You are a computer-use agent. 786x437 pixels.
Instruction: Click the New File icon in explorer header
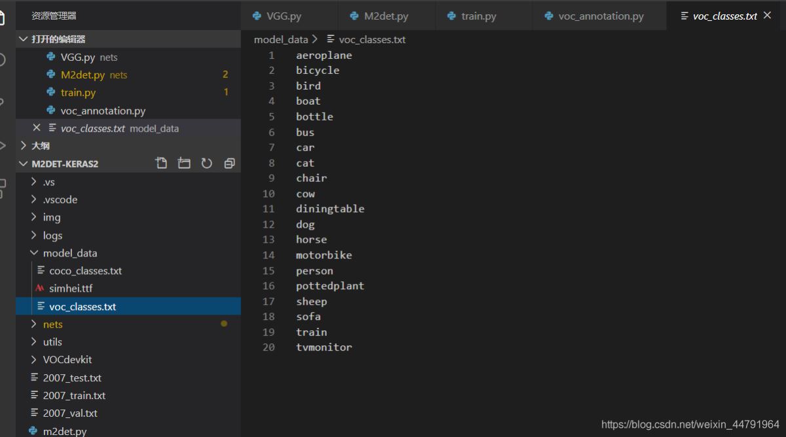161,164
